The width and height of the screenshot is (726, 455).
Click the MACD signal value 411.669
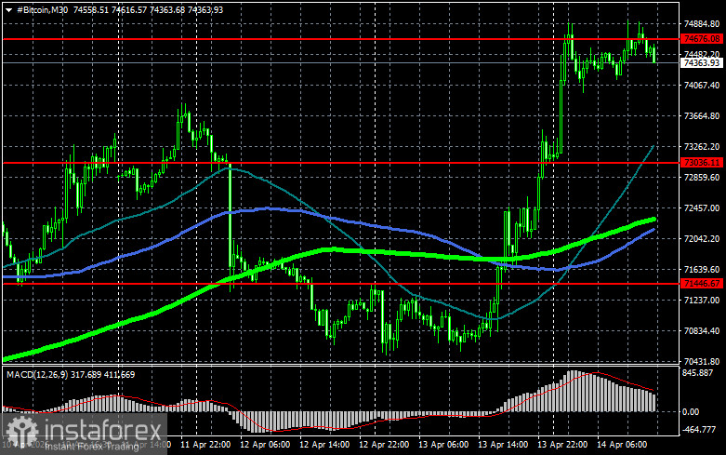point(120,374)
